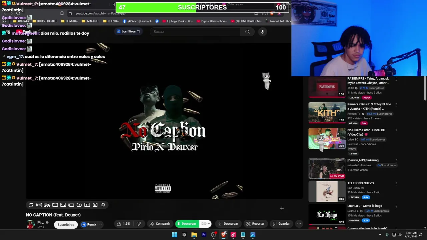Click the Recortar clip button
The width and height of the screenshot is (427, 240).
tap(255, 224)
